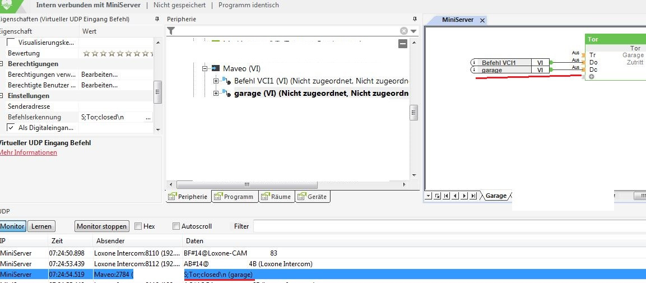Screen dimensions: 646x283
Task: Click the Senderadresse value field
Action: (x=115, y=106)
